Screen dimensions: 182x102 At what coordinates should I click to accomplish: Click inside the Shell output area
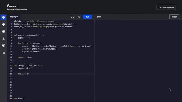138,61
